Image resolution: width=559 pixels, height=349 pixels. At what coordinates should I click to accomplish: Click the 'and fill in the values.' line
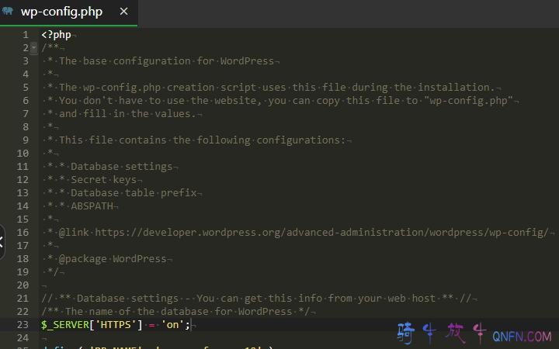127,114
